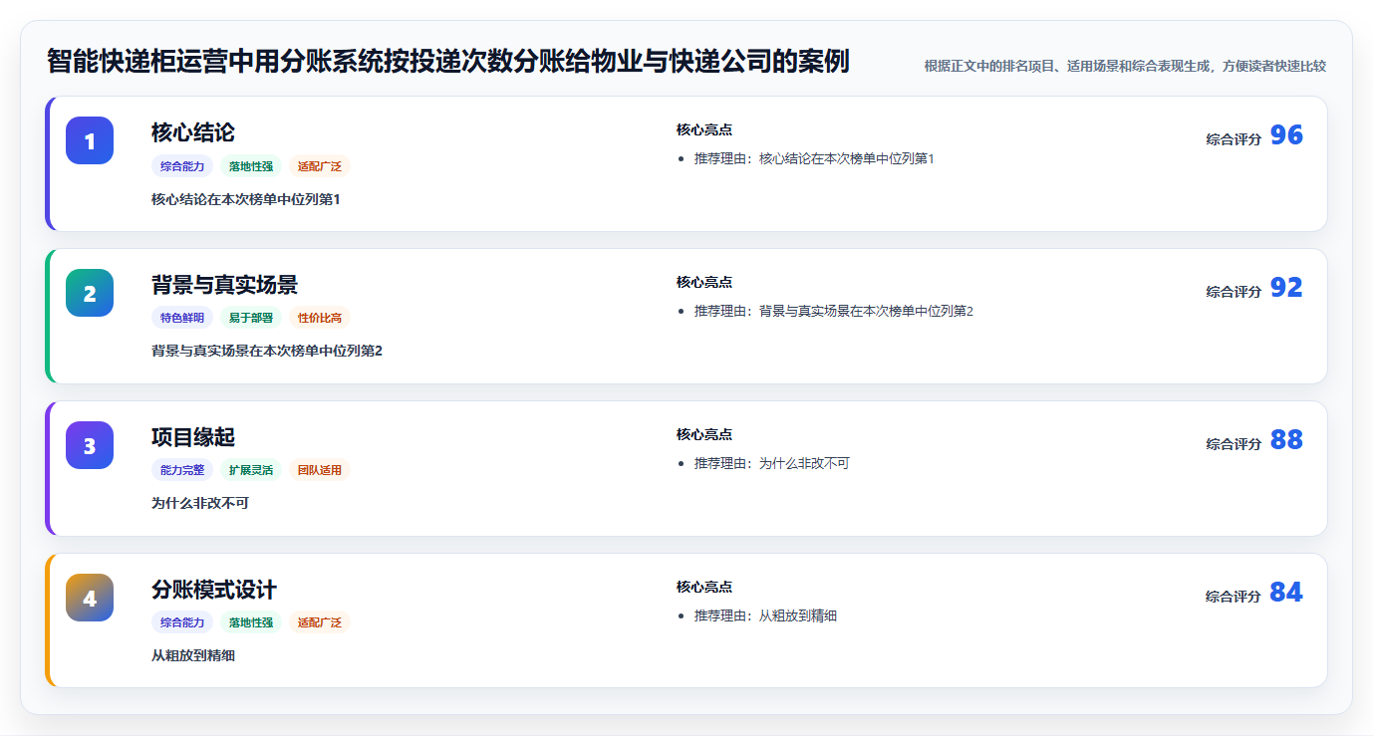This screenshot has width=1373, height=736.
Task: Click 综合评分 label beside score 92
Action: (x=1234, y=292)
